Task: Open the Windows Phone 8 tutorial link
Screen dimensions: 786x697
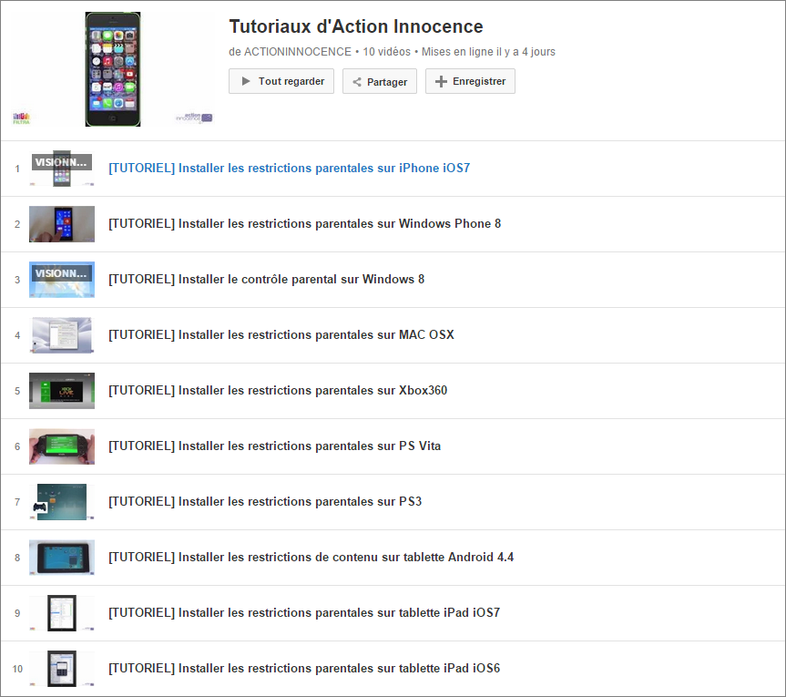Action: (305, 223)
